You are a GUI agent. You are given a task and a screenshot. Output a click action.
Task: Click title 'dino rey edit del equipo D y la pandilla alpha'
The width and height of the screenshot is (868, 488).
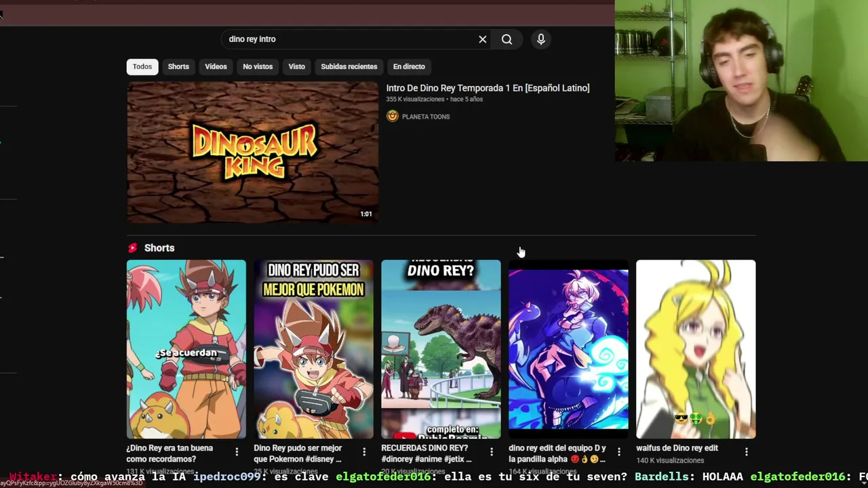[x=557, y=453]
